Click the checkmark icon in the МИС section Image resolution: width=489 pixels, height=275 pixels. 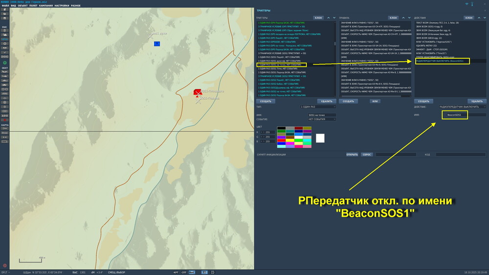tap(5, 52)
